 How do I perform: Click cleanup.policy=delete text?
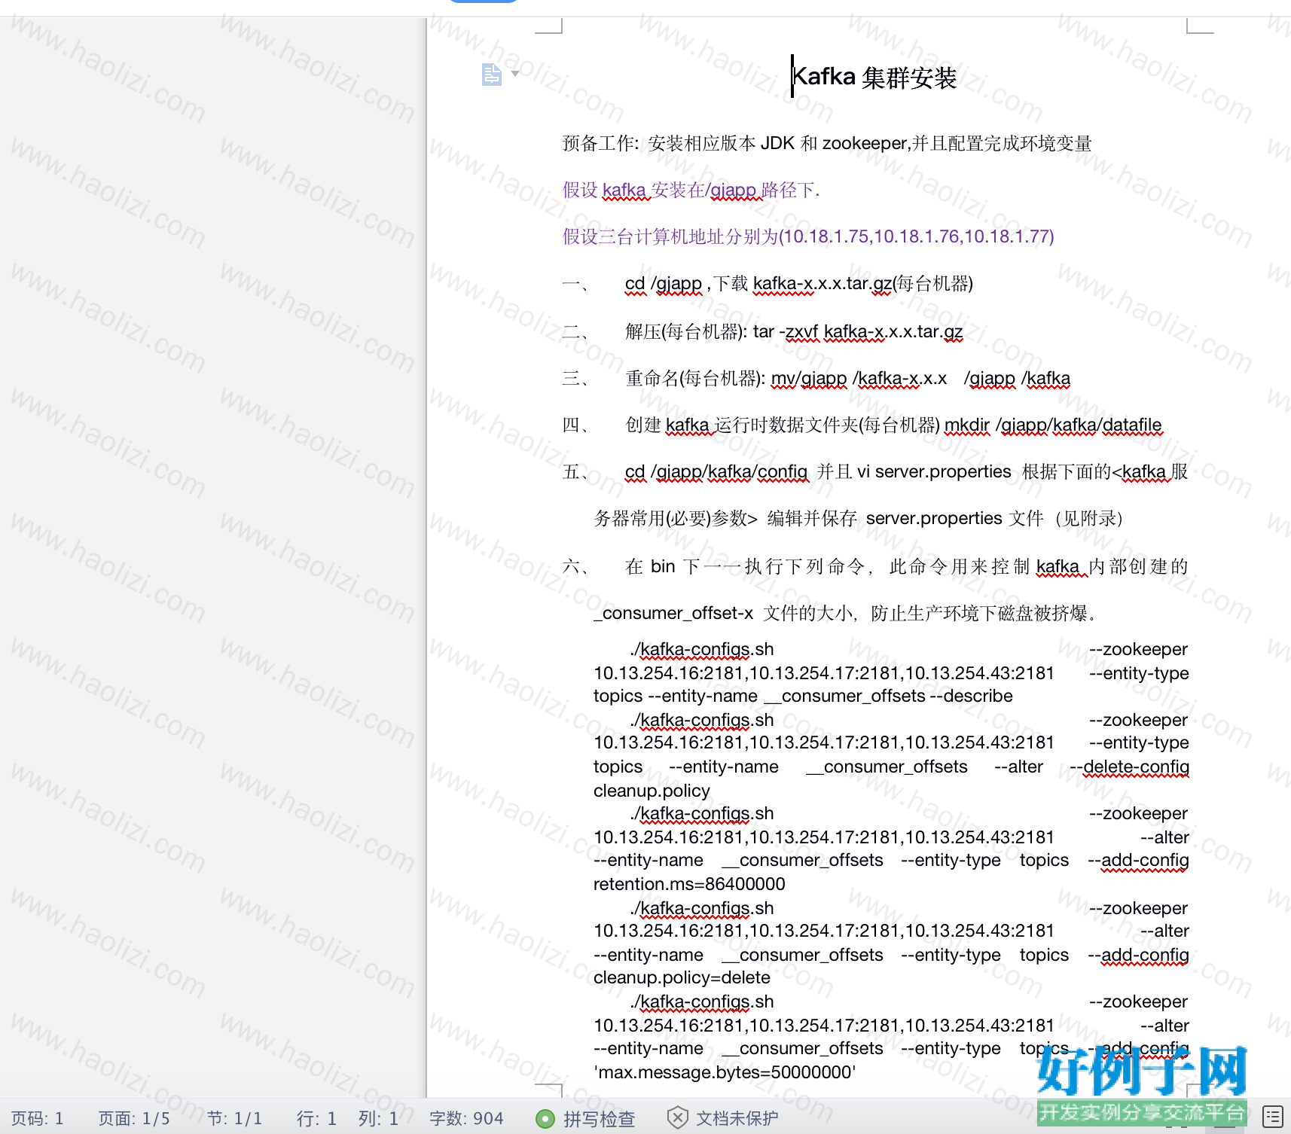click(x=682, y=977)
